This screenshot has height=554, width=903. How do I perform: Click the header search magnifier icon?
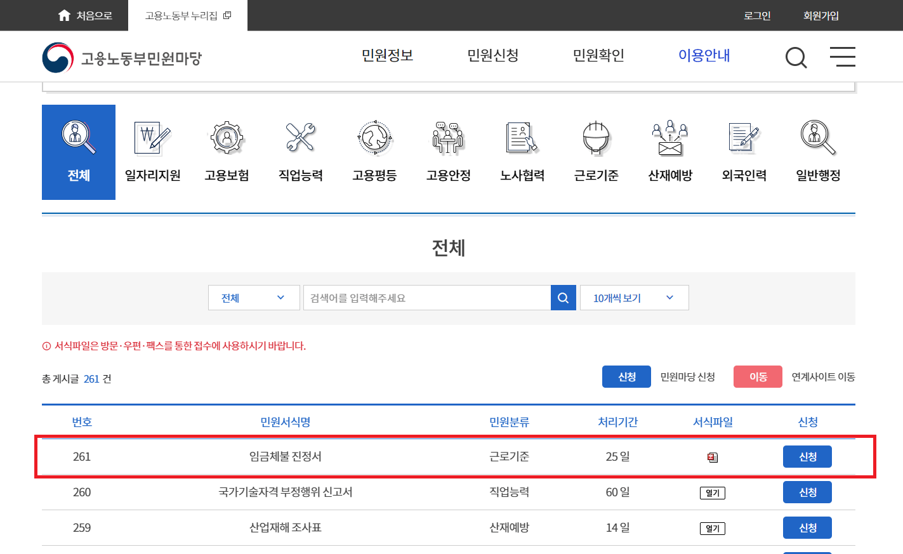pos(796,57)
